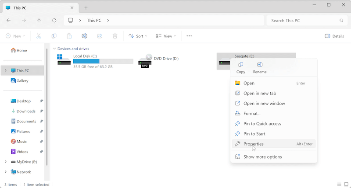The height and width of the screenshot is (188, 351).
Task: Go to Home in navigation pane
Action: click(x=19, y=50)
